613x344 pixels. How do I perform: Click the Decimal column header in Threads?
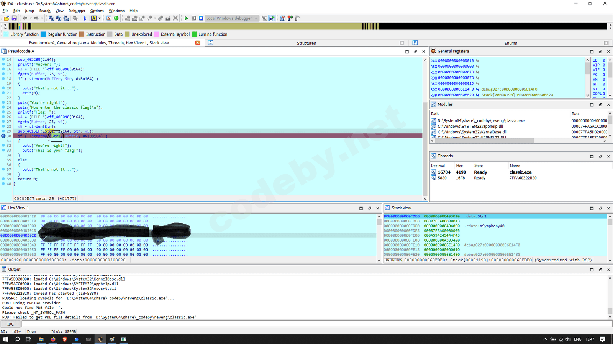pyautogui.click(x=438, y=166)
